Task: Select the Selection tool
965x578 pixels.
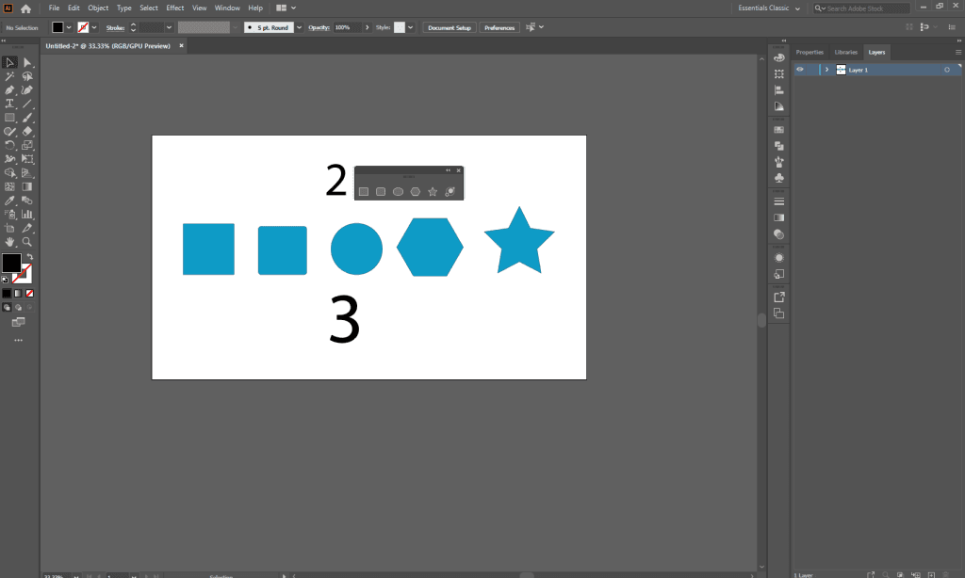Action: (x=9, y=62)
